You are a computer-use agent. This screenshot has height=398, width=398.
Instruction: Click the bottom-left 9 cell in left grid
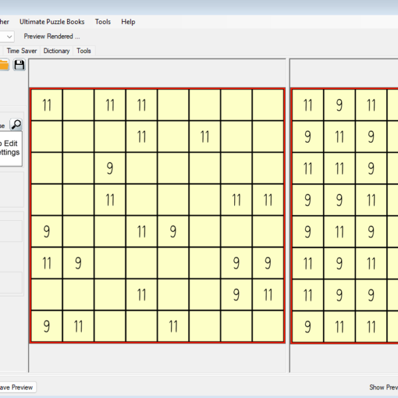pos(46,326)
